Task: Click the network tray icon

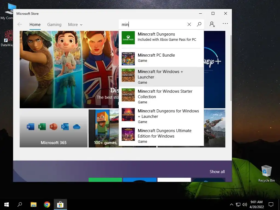Action: click(238, 205)
